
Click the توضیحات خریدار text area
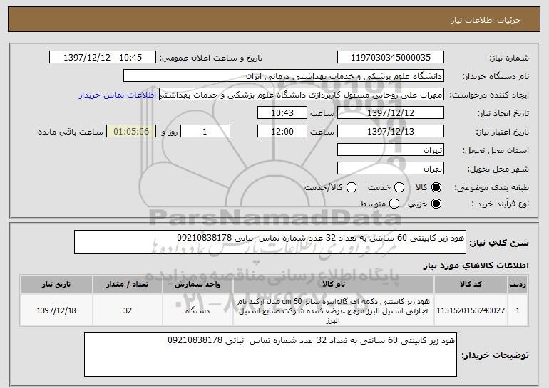click(270, 355)
